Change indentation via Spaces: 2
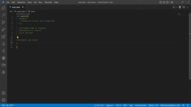191x107 pixels. click(x=110, y=105)
